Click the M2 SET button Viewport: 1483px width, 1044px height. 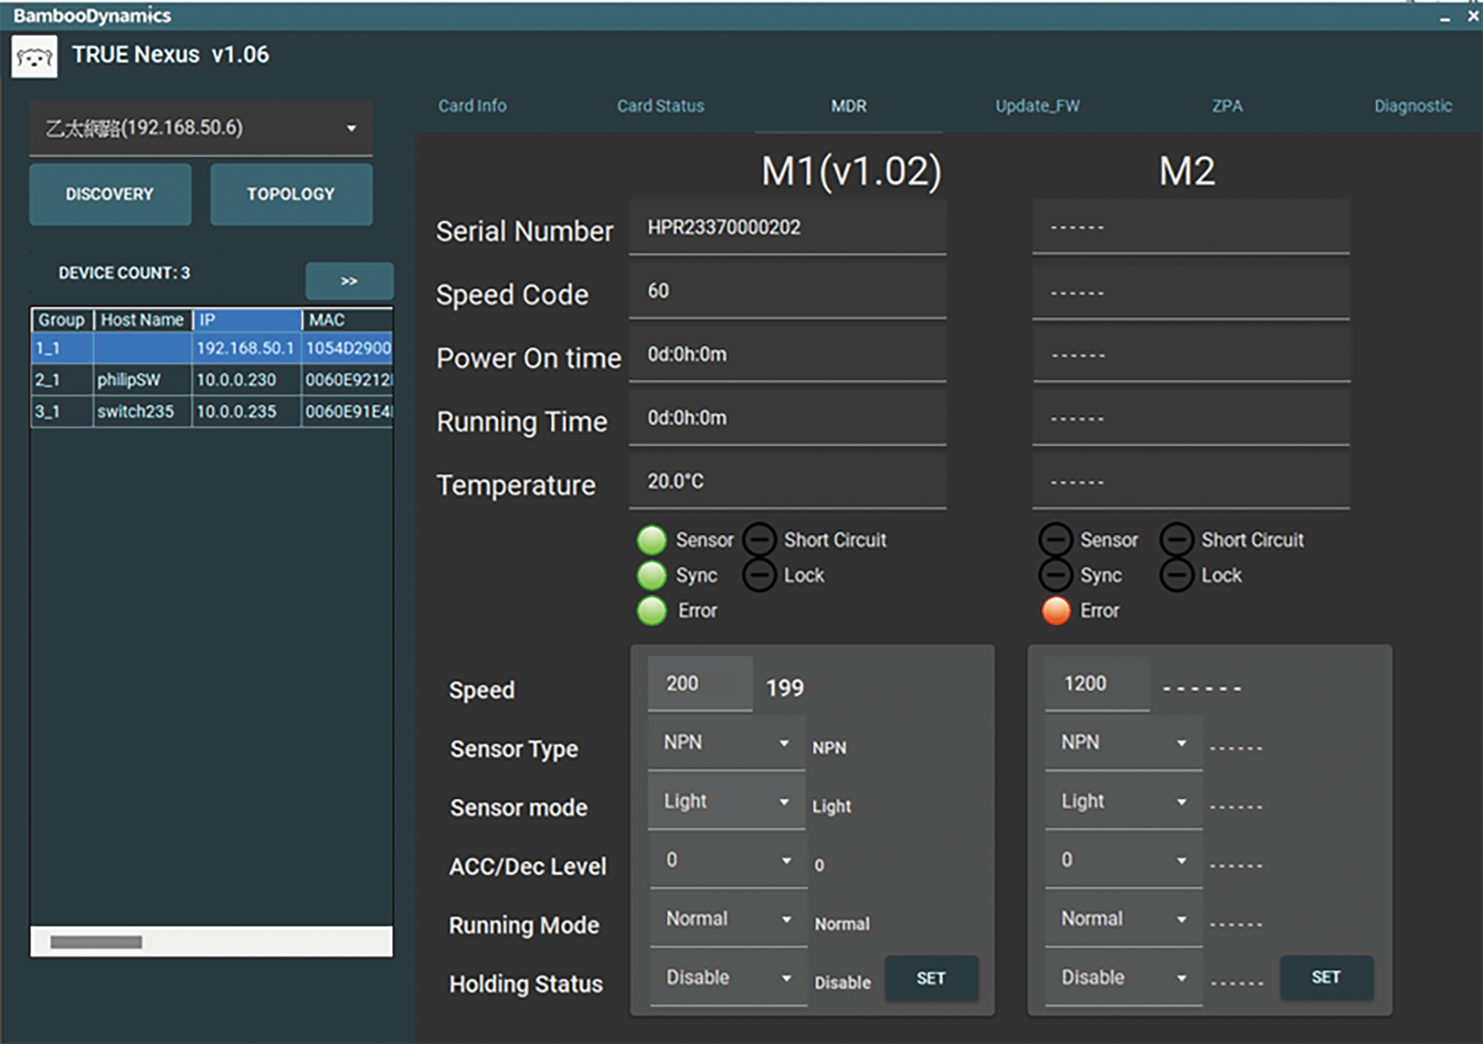(x=1326, y=978)
